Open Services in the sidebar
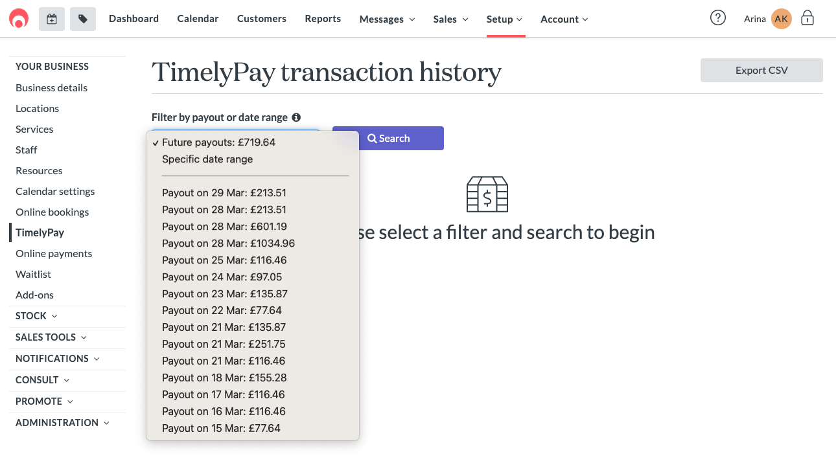 pyautogui.click(x=34, y=129)
